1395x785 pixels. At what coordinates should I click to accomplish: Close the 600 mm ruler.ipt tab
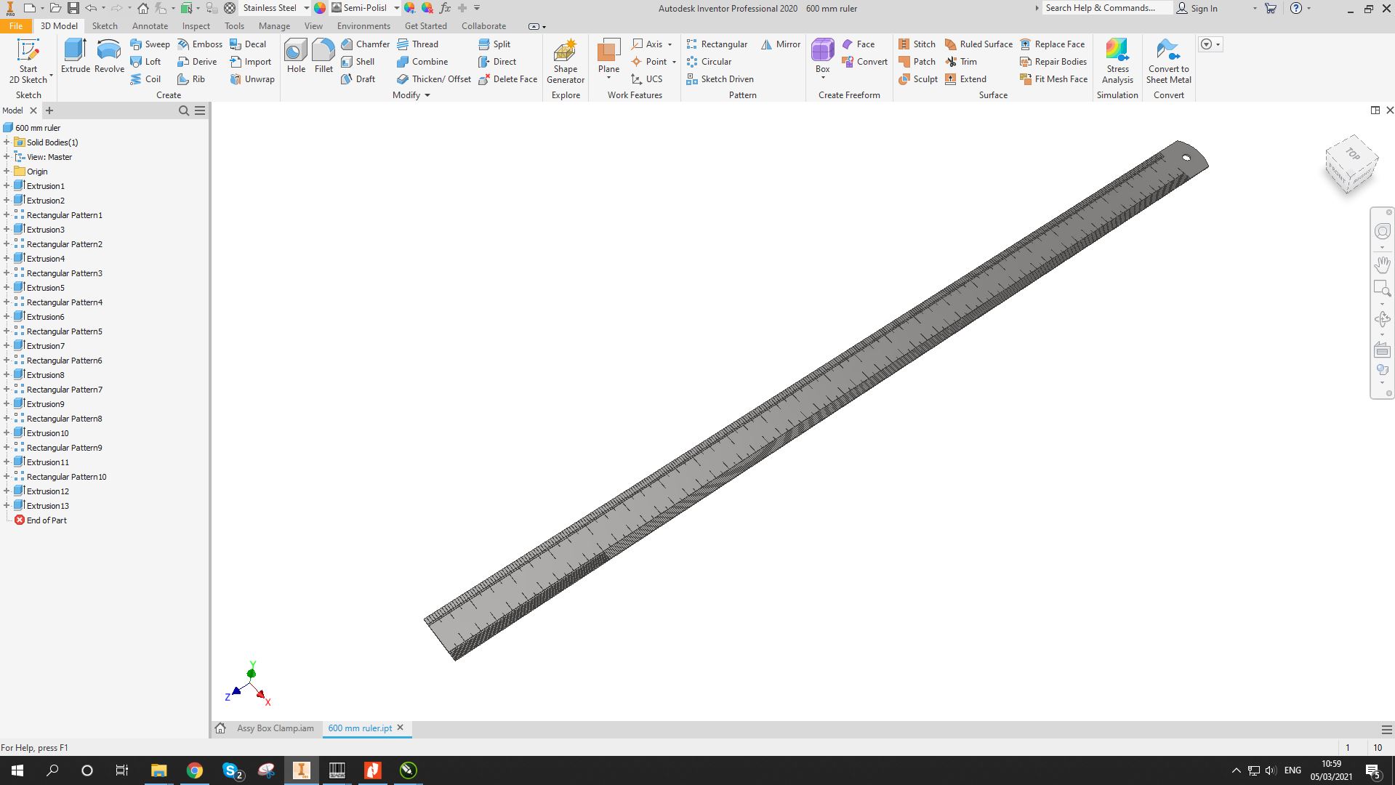coord(400,728)
